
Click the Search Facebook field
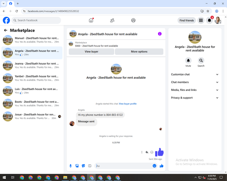(x=36, y=20)
